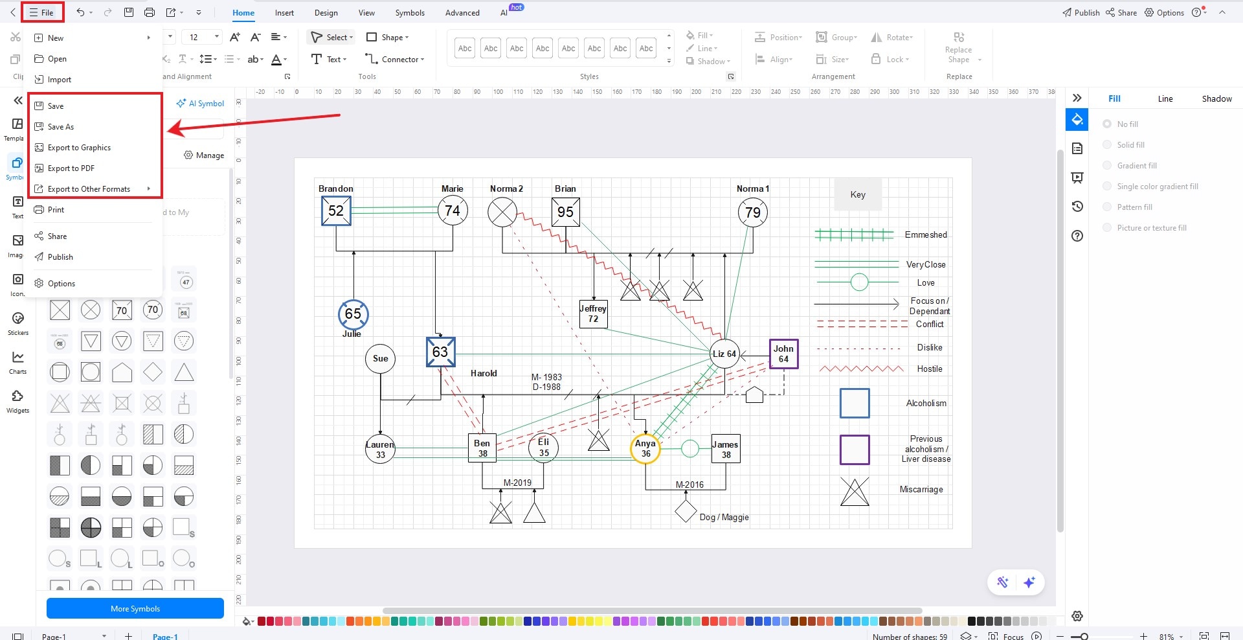1243x640 pixels.
Task: Expand the New submenu arrow
Action: 149,38
